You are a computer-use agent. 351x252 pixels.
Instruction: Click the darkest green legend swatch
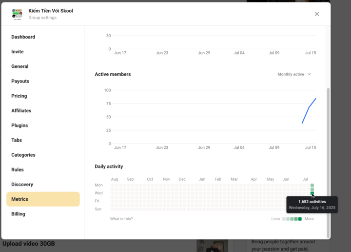coord(300,219)
